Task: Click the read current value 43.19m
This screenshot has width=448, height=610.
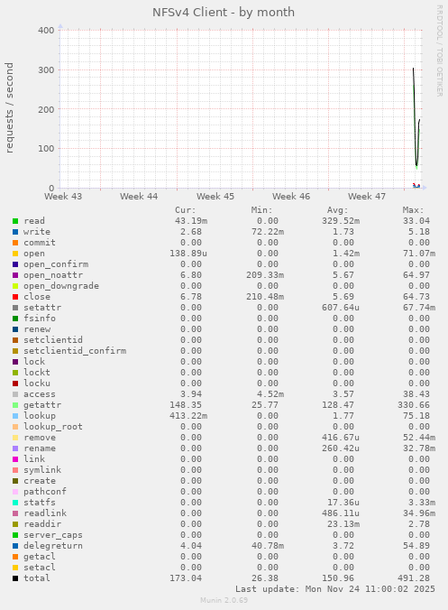Action: point(191,221)
